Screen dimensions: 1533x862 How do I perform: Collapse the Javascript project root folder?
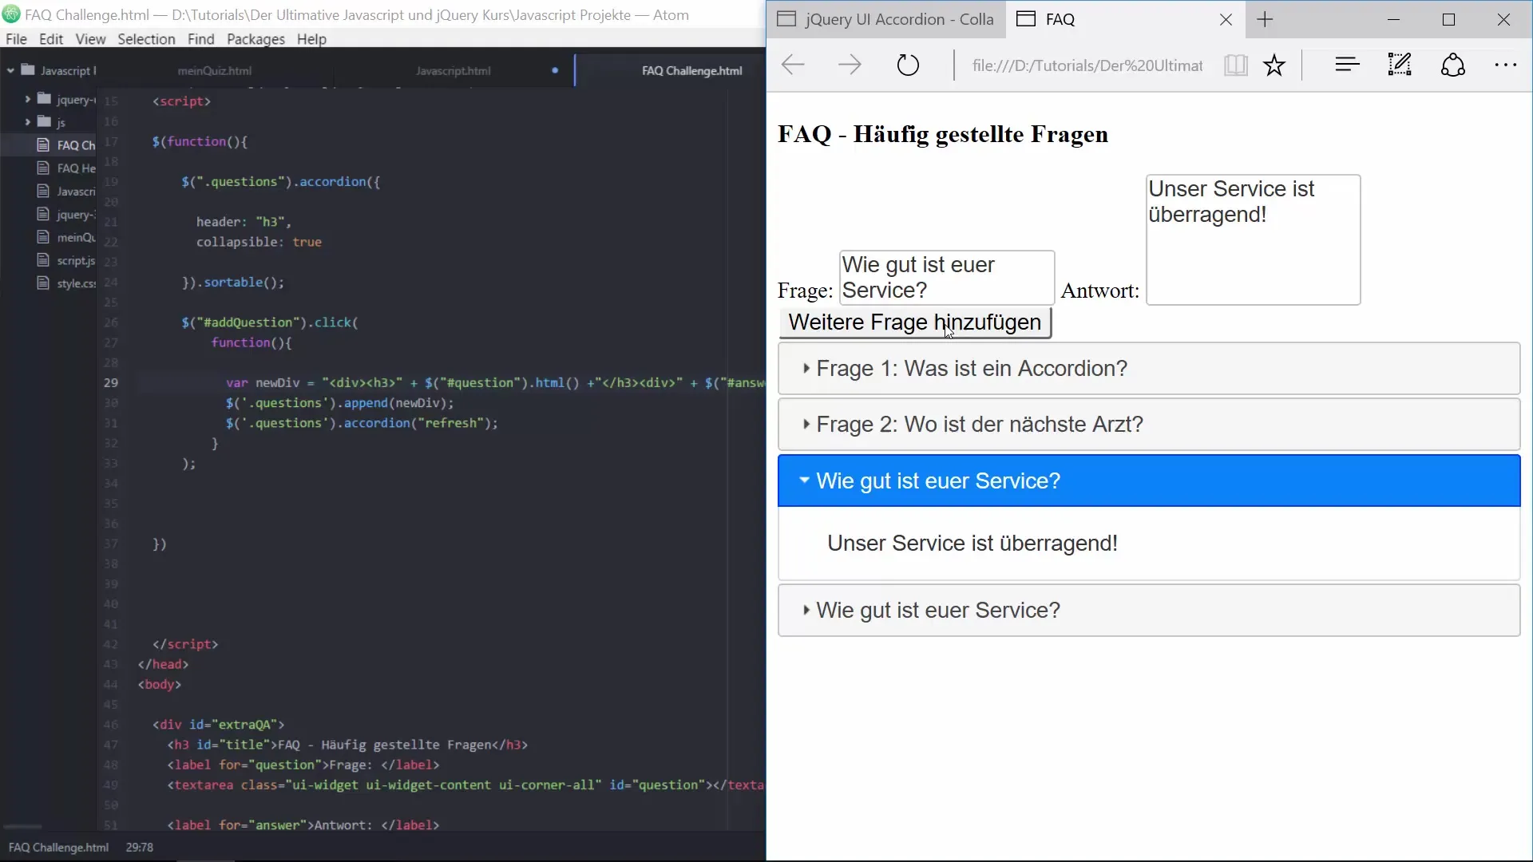pos(10,71)
